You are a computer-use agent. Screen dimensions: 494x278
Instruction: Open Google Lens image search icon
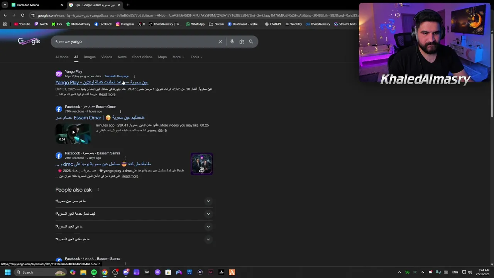tap(242, 42)
